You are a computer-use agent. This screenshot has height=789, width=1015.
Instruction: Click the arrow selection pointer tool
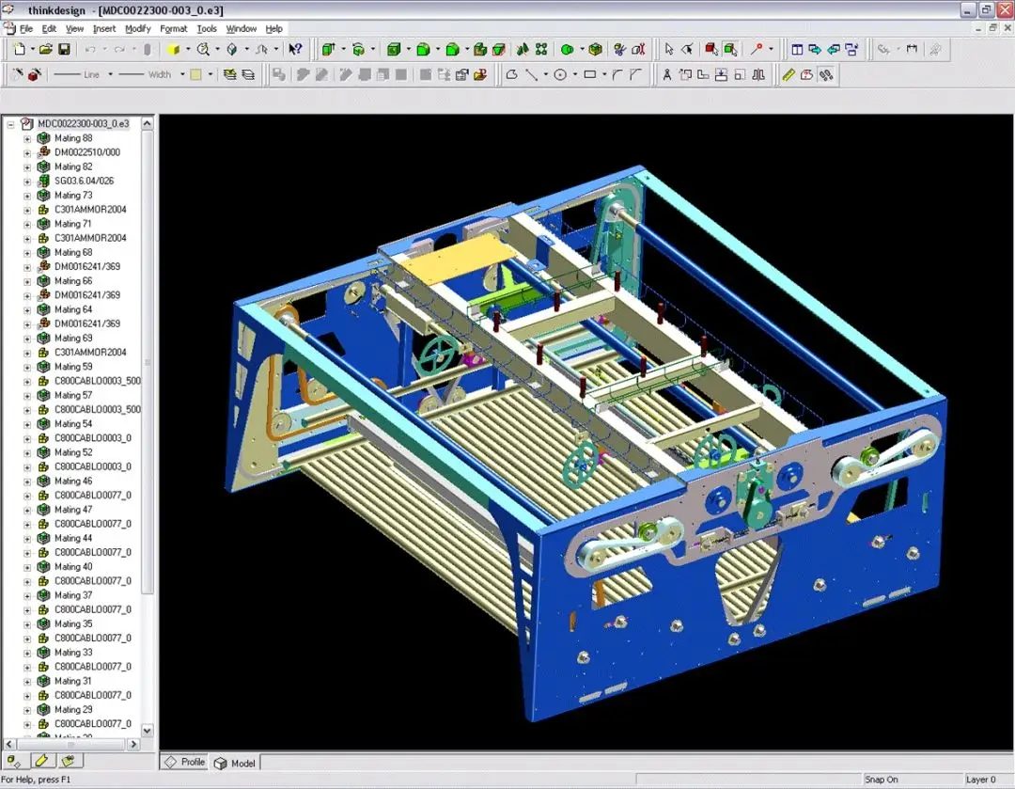tap(669, 49)
